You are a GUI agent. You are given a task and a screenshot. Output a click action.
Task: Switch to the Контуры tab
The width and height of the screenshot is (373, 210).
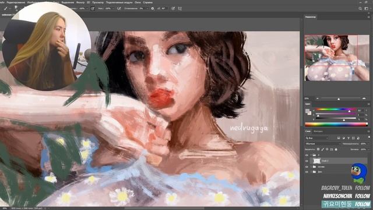point(318,131)
